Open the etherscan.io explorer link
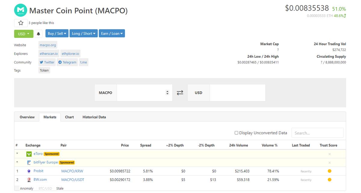The image size is (361, 193). pyautogui.click(x=49, y=54)
